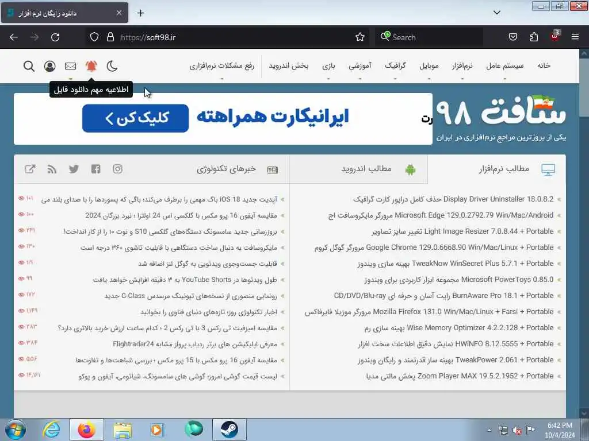The image size is (589, 441).
Task: Open TweakPower 2.061 link
Action: 456,361
